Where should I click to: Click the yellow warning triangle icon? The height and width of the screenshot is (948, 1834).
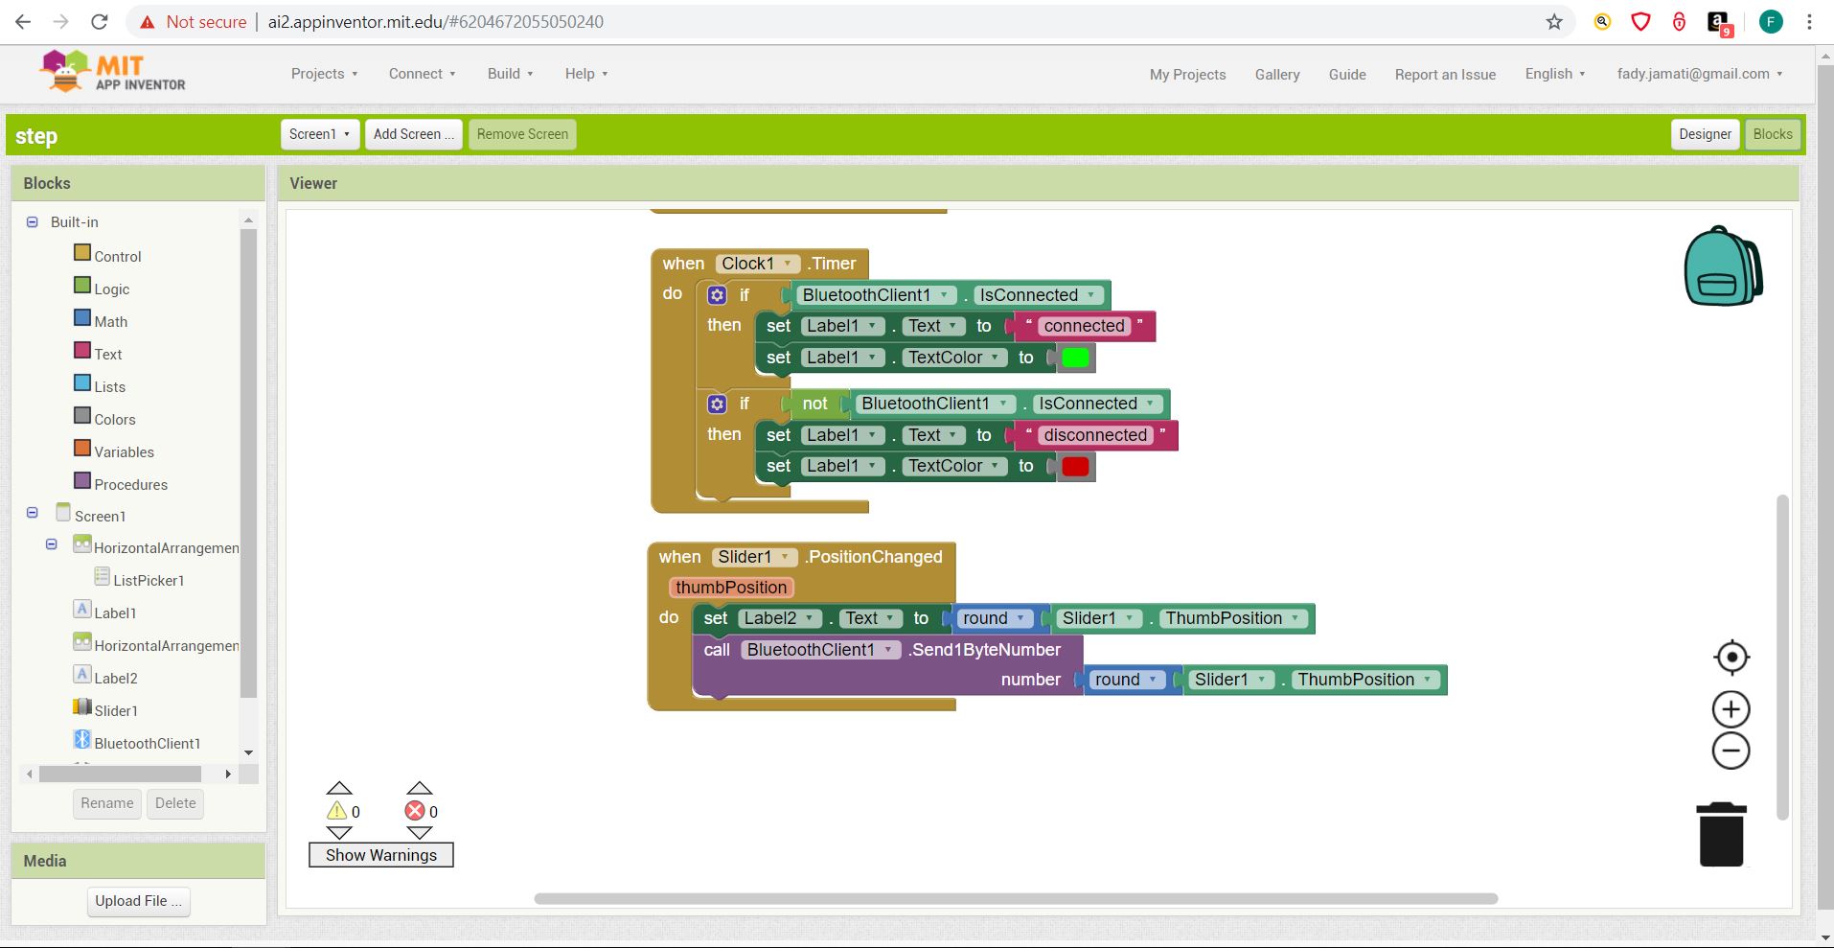pos(336,812)
